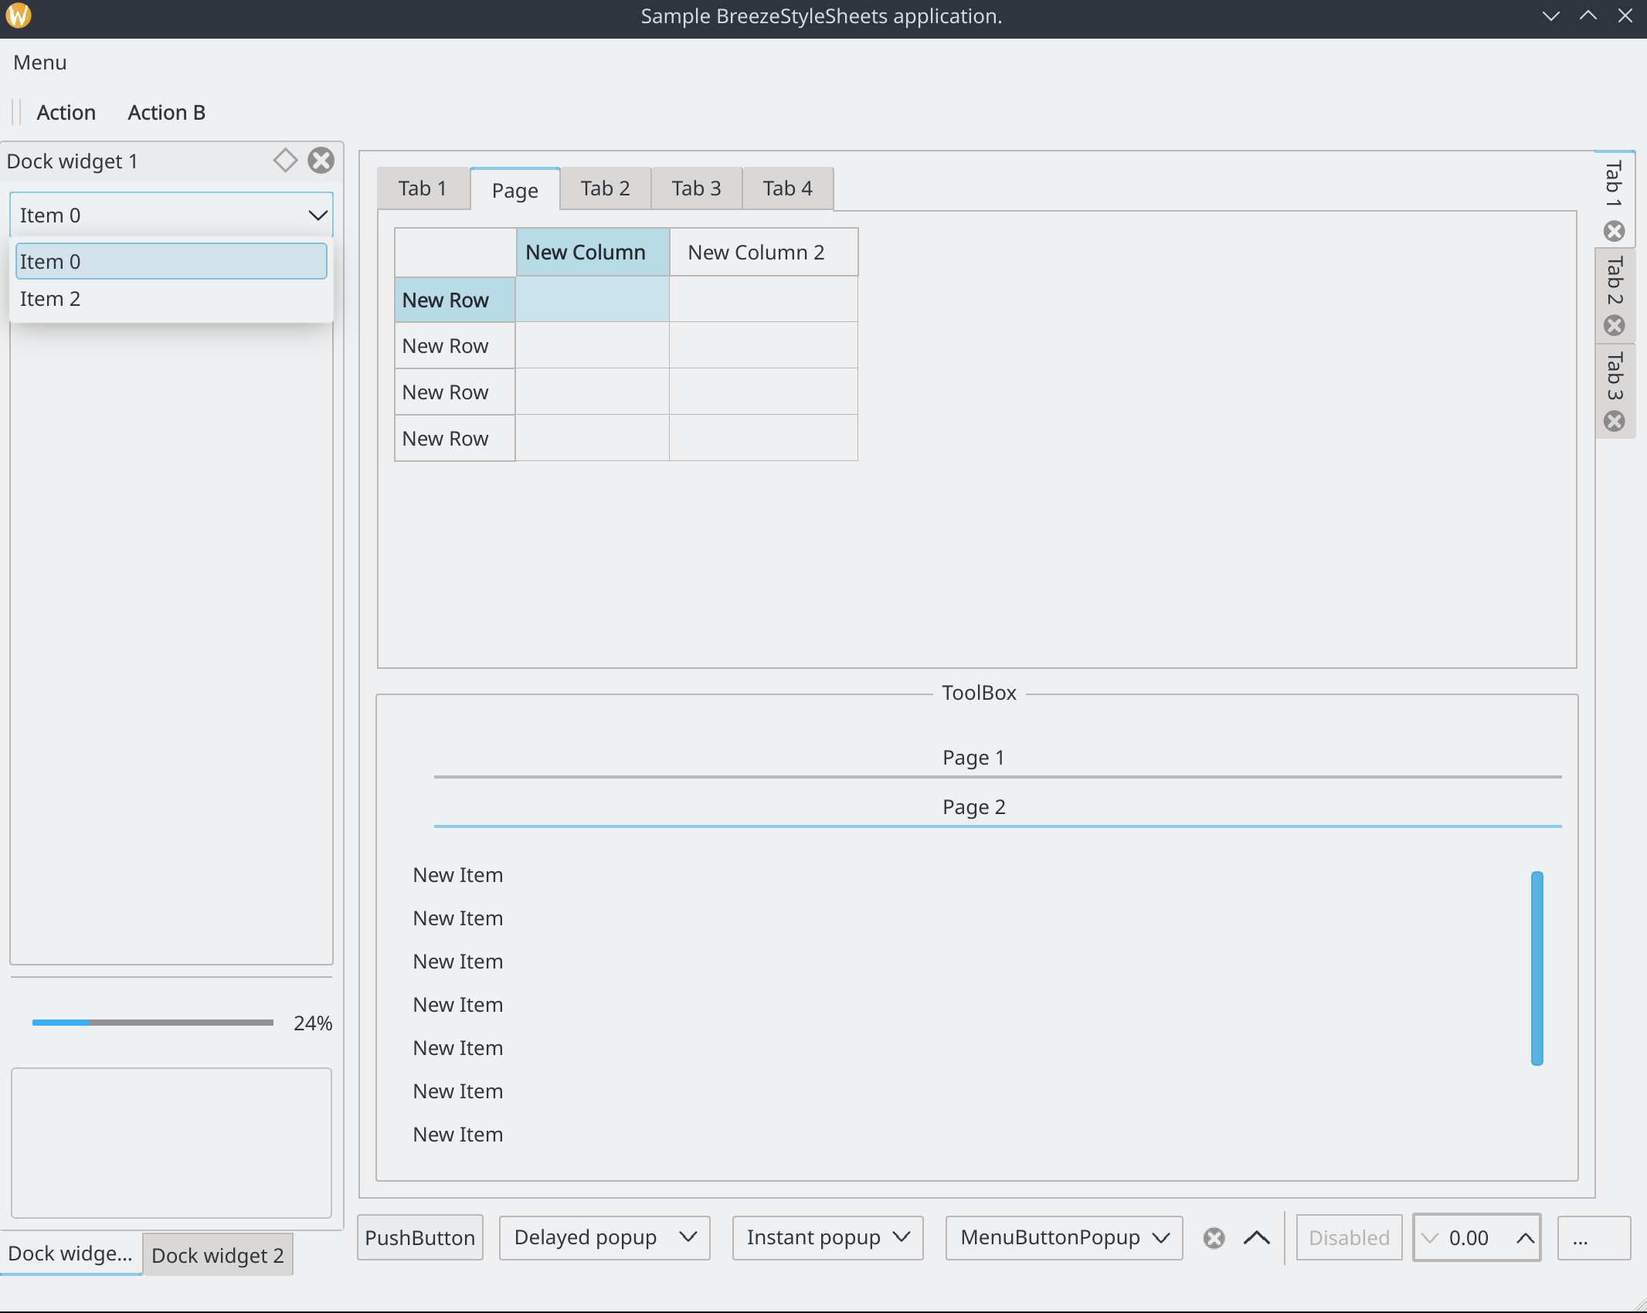Click the up arrow stepper icon
The image size is (1647, 1313).
pyautogui.click(x=1525, y=1238)
